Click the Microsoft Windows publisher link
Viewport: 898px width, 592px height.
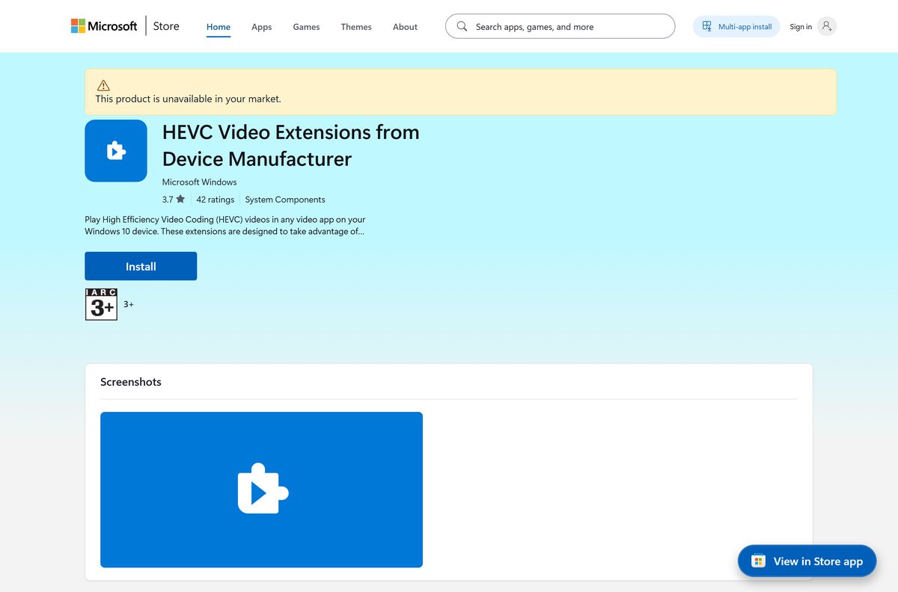199,182
